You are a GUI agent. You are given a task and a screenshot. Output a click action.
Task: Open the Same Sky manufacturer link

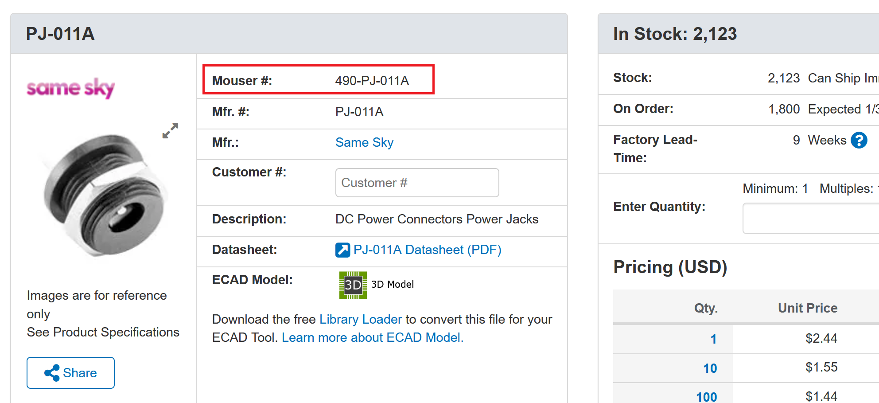click(x=364, y=142)
